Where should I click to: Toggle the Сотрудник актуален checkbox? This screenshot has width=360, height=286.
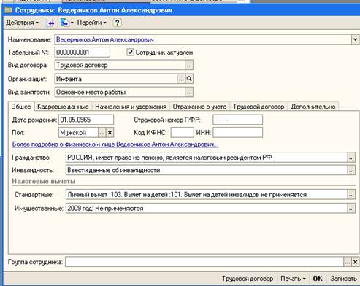tap(130, 53)
